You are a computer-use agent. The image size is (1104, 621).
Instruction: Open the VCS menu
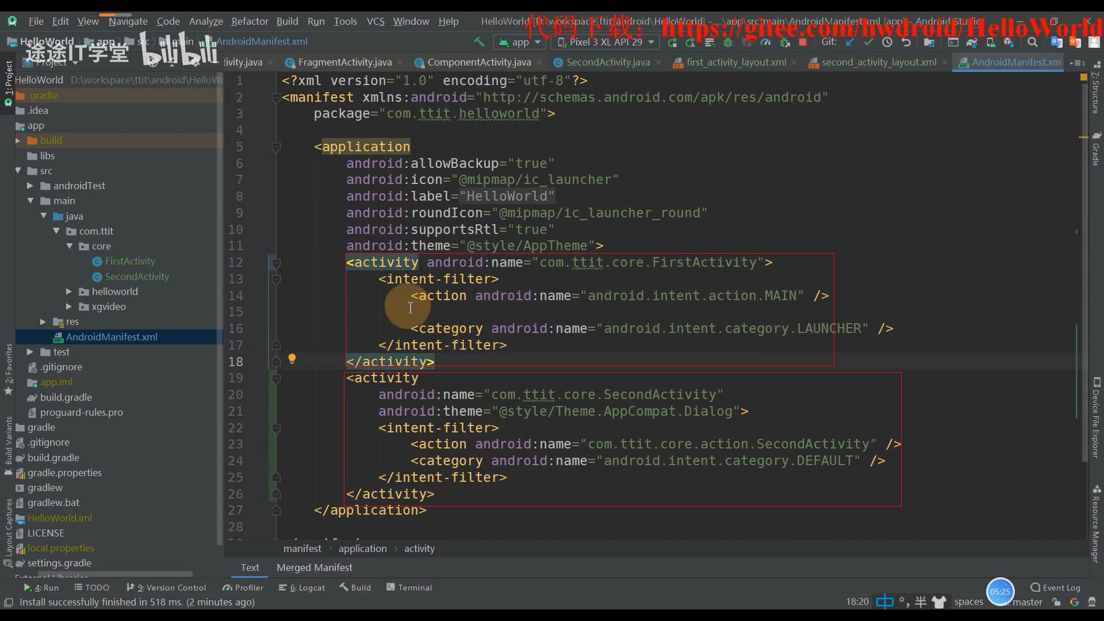point(375,21)
